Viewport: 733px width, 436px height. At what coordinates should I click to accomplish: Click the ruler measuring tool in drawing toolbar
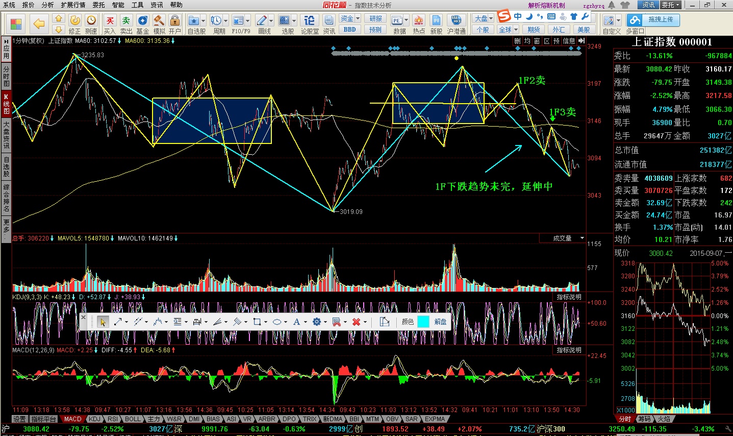385,322
